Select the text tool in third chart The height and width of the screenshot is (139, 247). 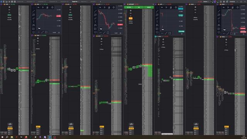coord(157,22)
